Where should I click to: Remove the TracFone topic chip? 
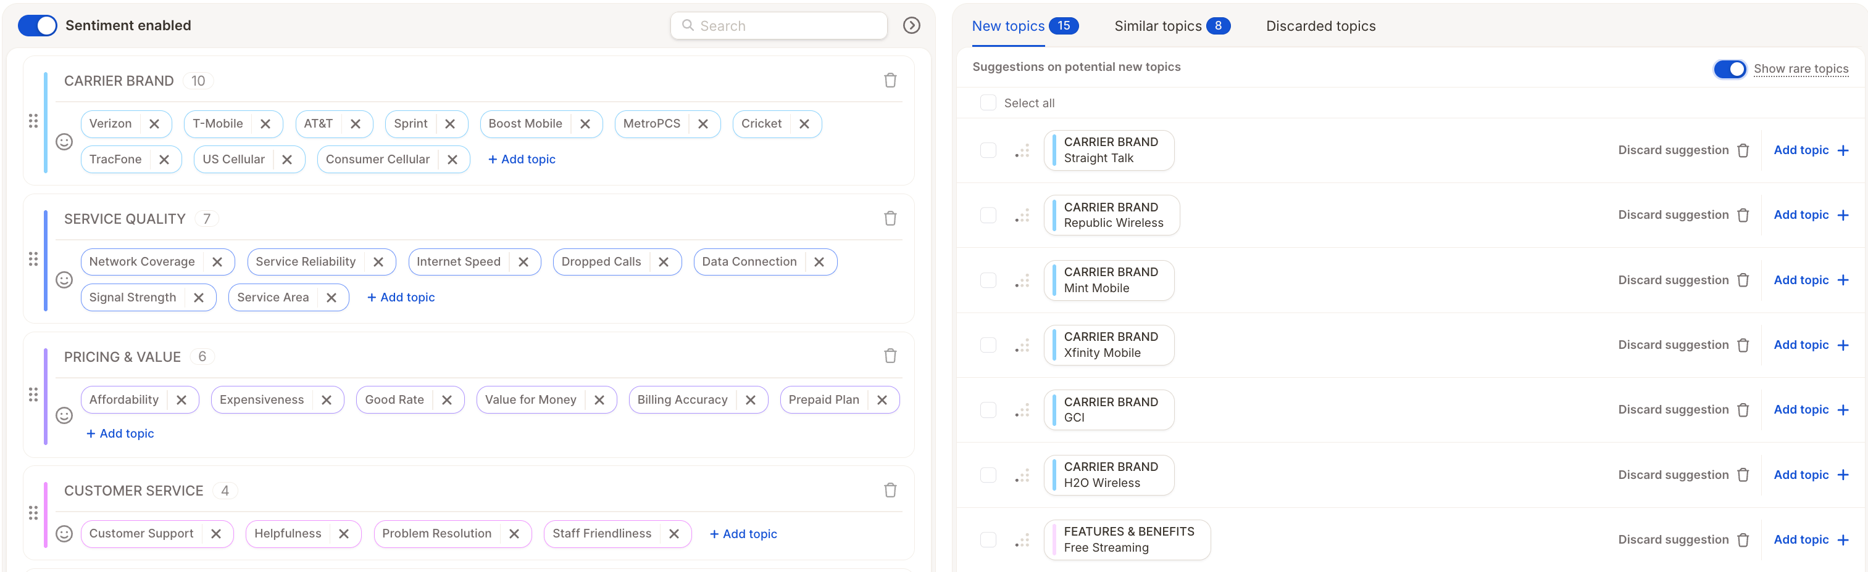[x=164, y=159]
